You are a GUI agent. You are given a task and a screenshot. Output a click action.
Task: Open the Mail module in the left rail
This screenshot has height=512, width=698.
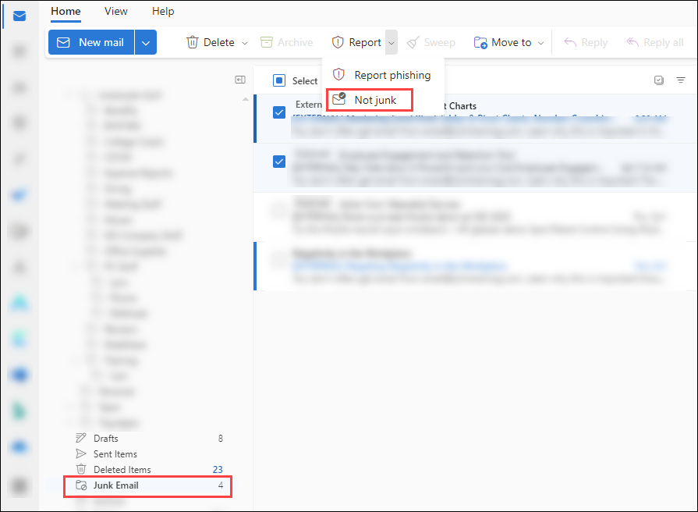[19, 16]
